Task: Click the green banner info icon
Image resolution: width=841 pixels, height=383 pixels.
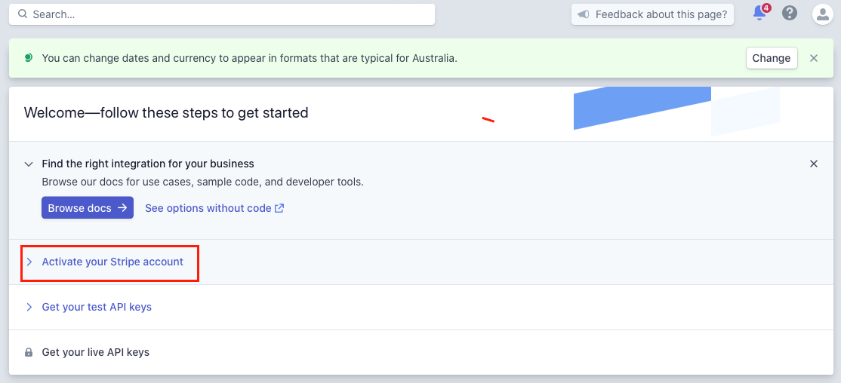Action: tap(29, 57)
